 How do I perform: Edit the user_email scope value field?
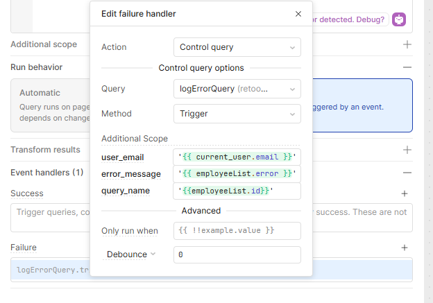tap(237, 157)
